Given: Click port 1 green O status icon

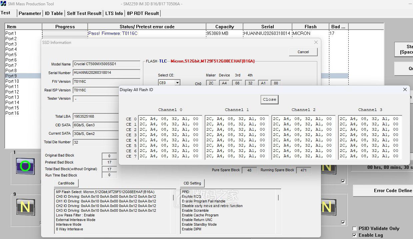Looking at the screenshot, I should pos(26,166).
